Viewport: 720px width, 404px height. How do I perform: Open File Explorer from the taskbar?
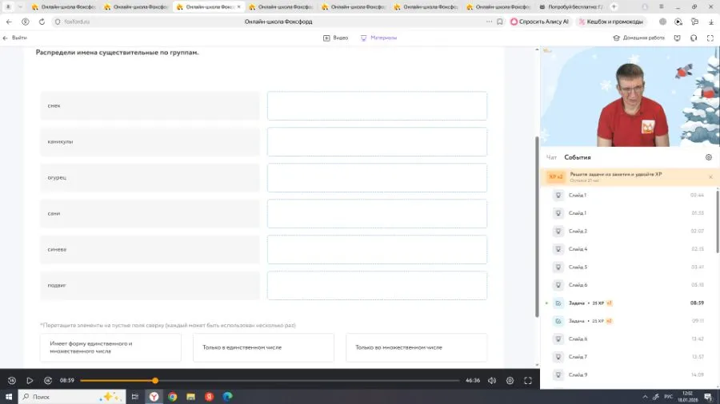click(x=191, y=397)
